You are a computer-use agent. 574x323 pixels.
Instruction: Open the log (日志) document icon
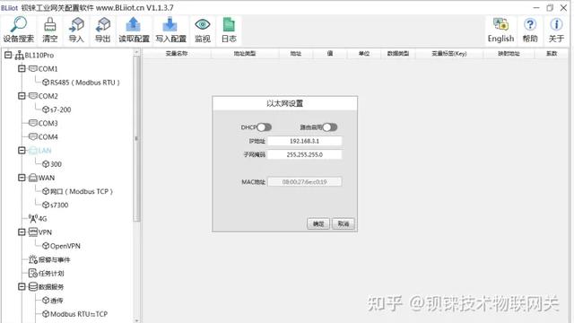pos(229,30)
